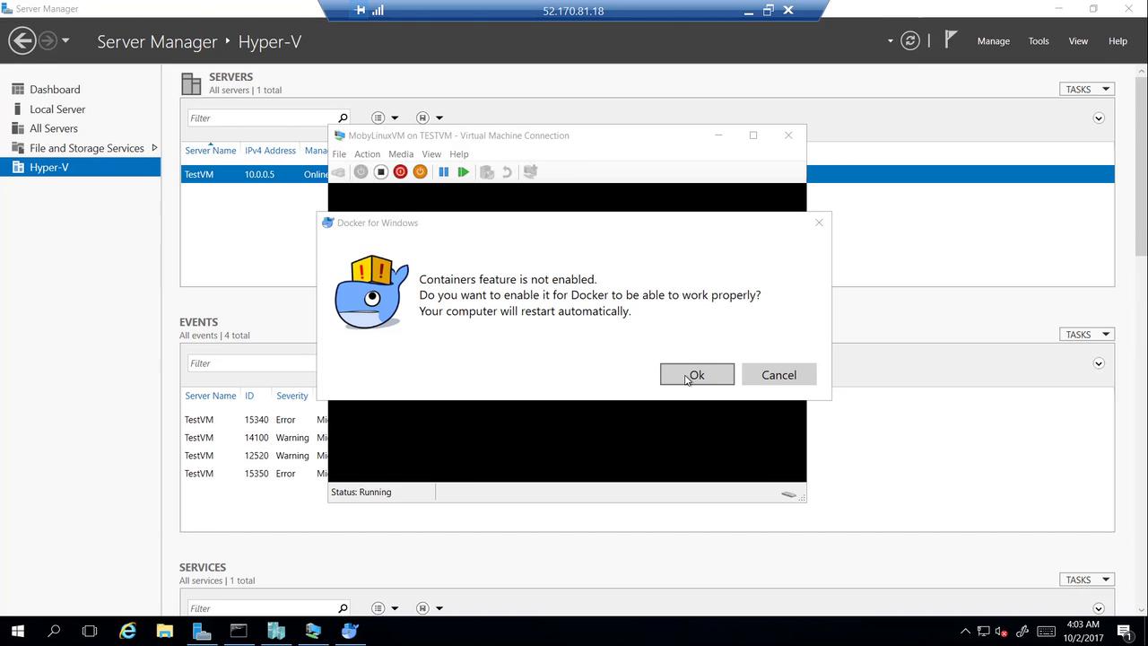Click search icon in Servers filter
1148x646 pixels.
point(343,118)
